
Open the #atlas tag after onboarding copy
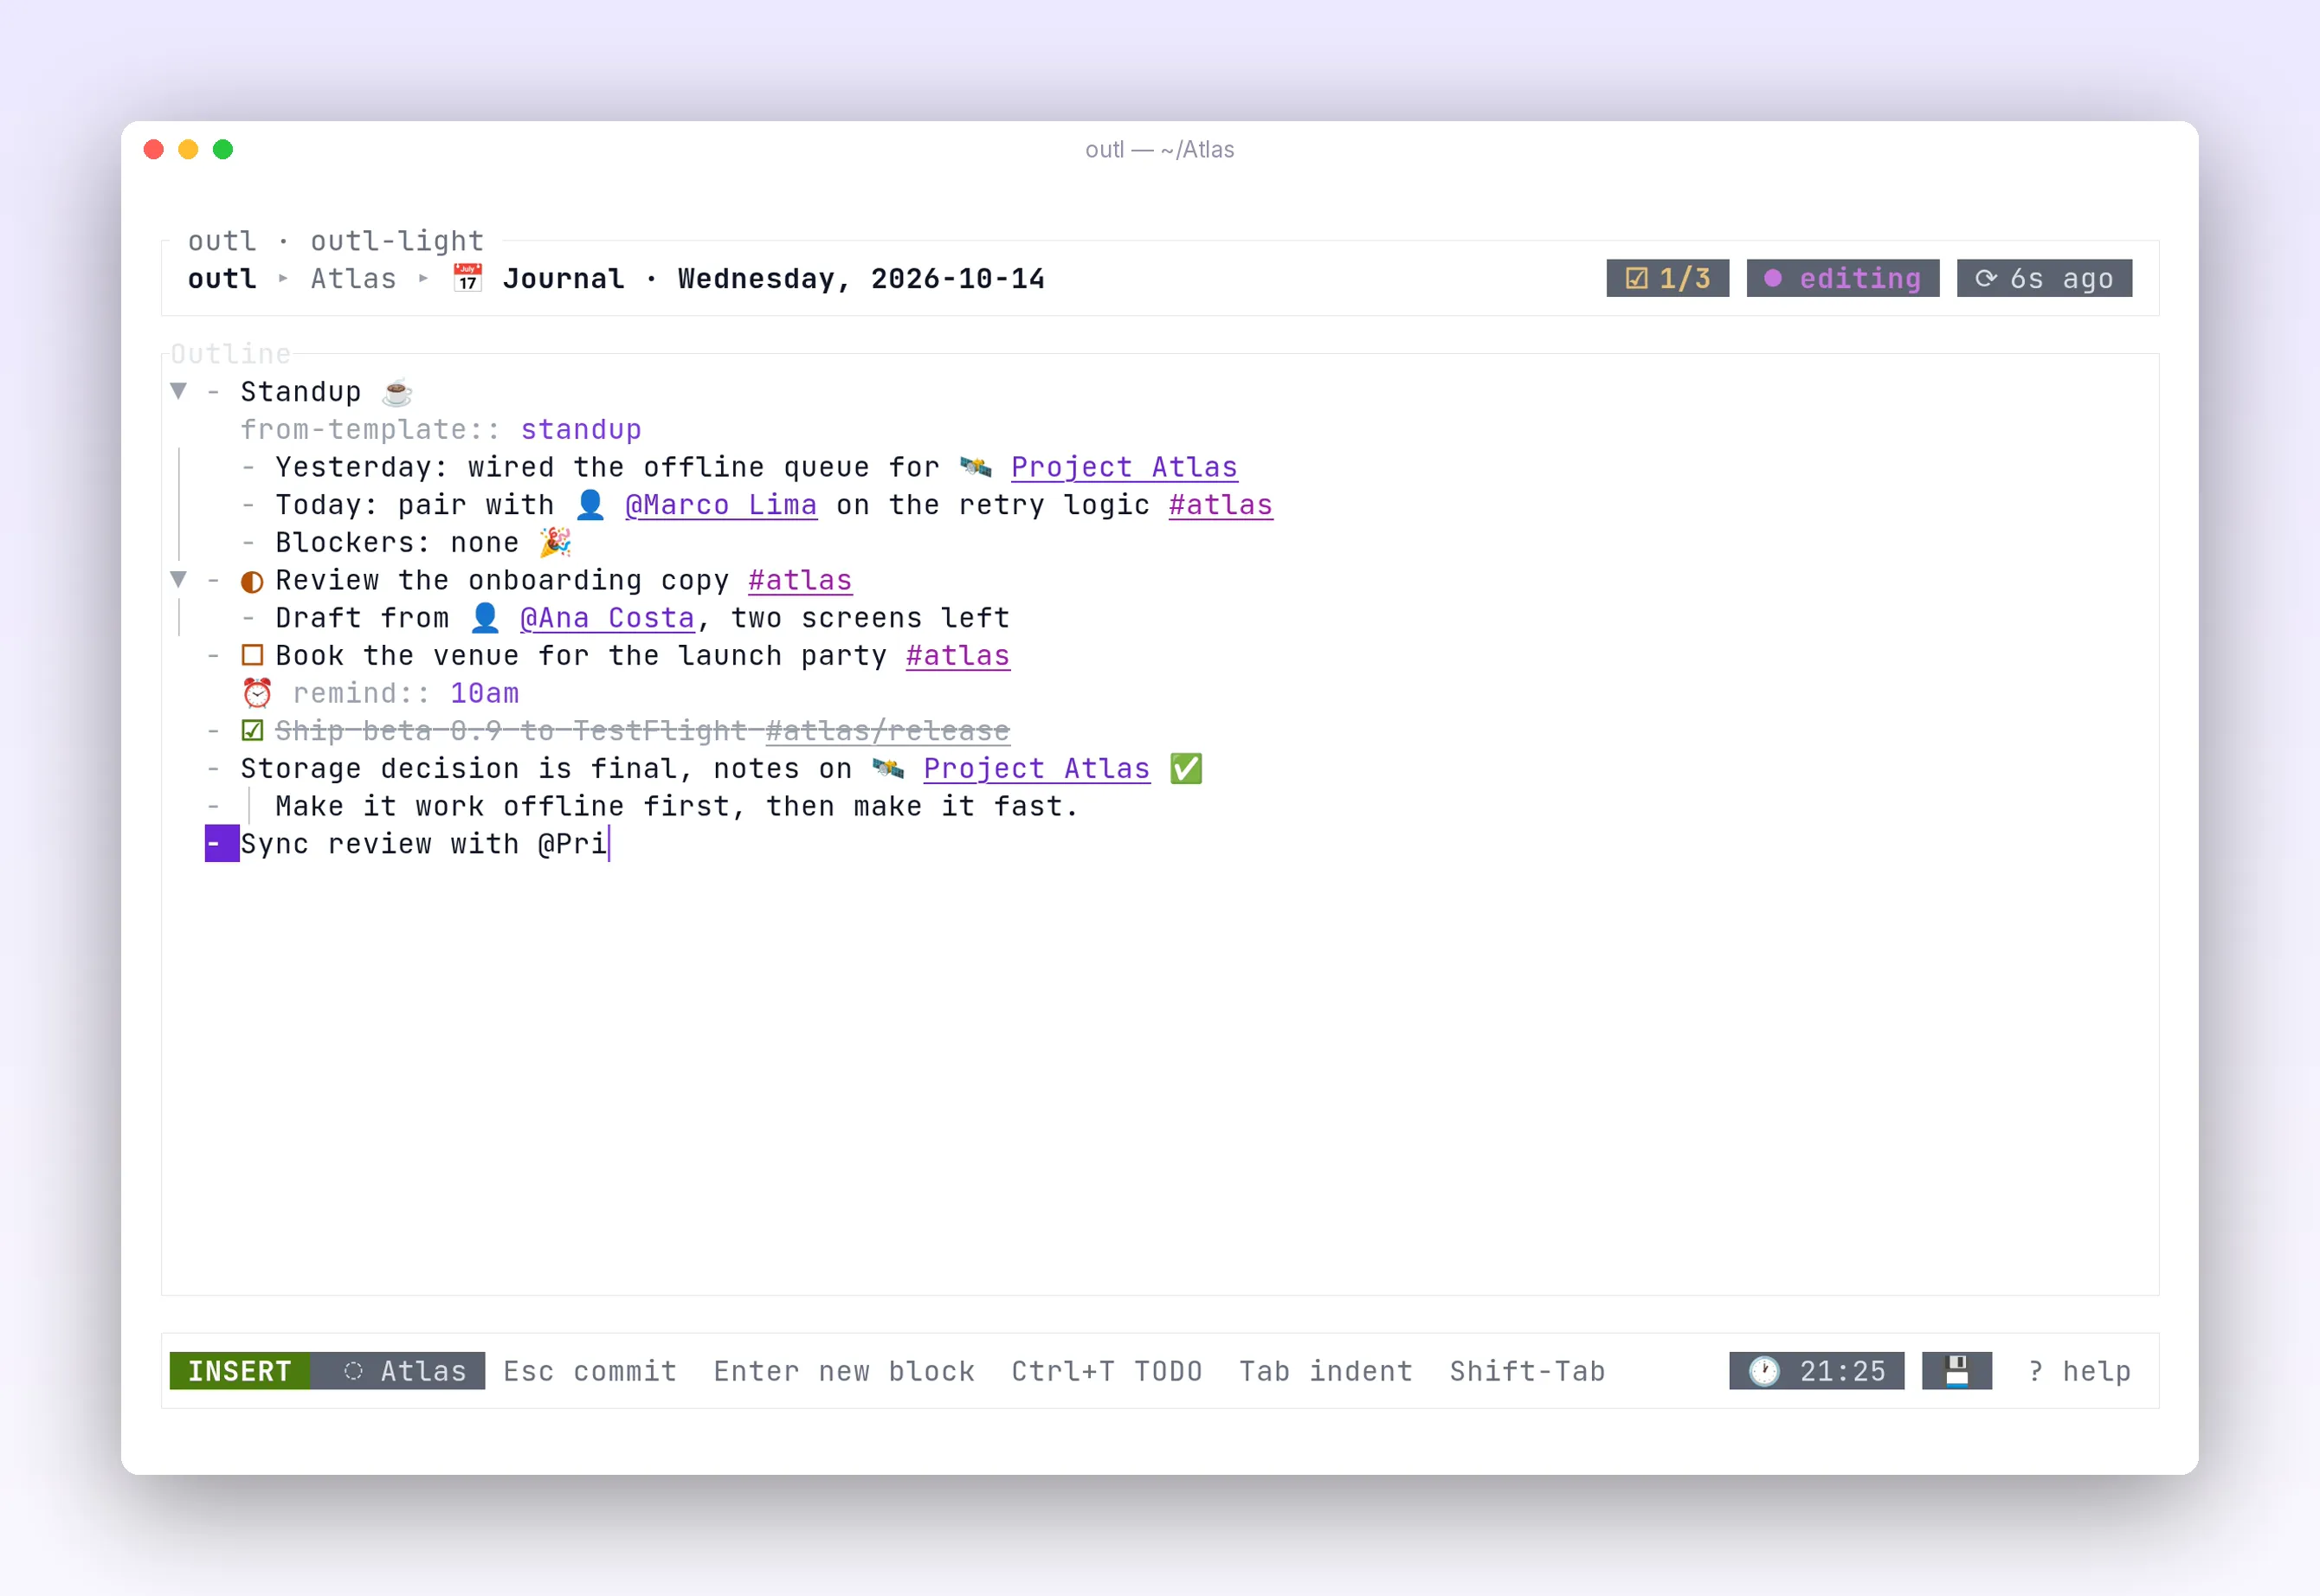pos(800,581)
